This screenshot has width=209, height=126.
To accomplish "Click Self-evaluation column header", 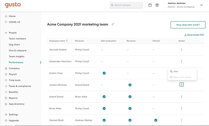I will (x=108, y=41).
